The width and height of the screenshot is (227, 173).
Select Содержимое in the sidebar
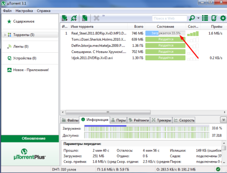click(x=30, y=22)
